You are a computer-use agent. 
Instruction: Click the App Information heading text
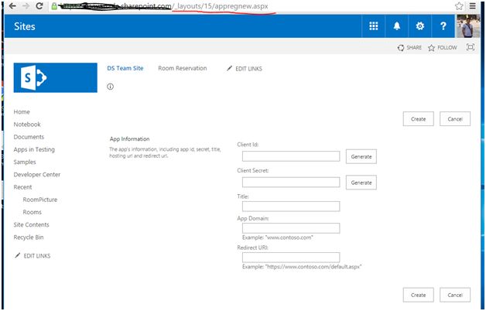click(x=129, y=138)
